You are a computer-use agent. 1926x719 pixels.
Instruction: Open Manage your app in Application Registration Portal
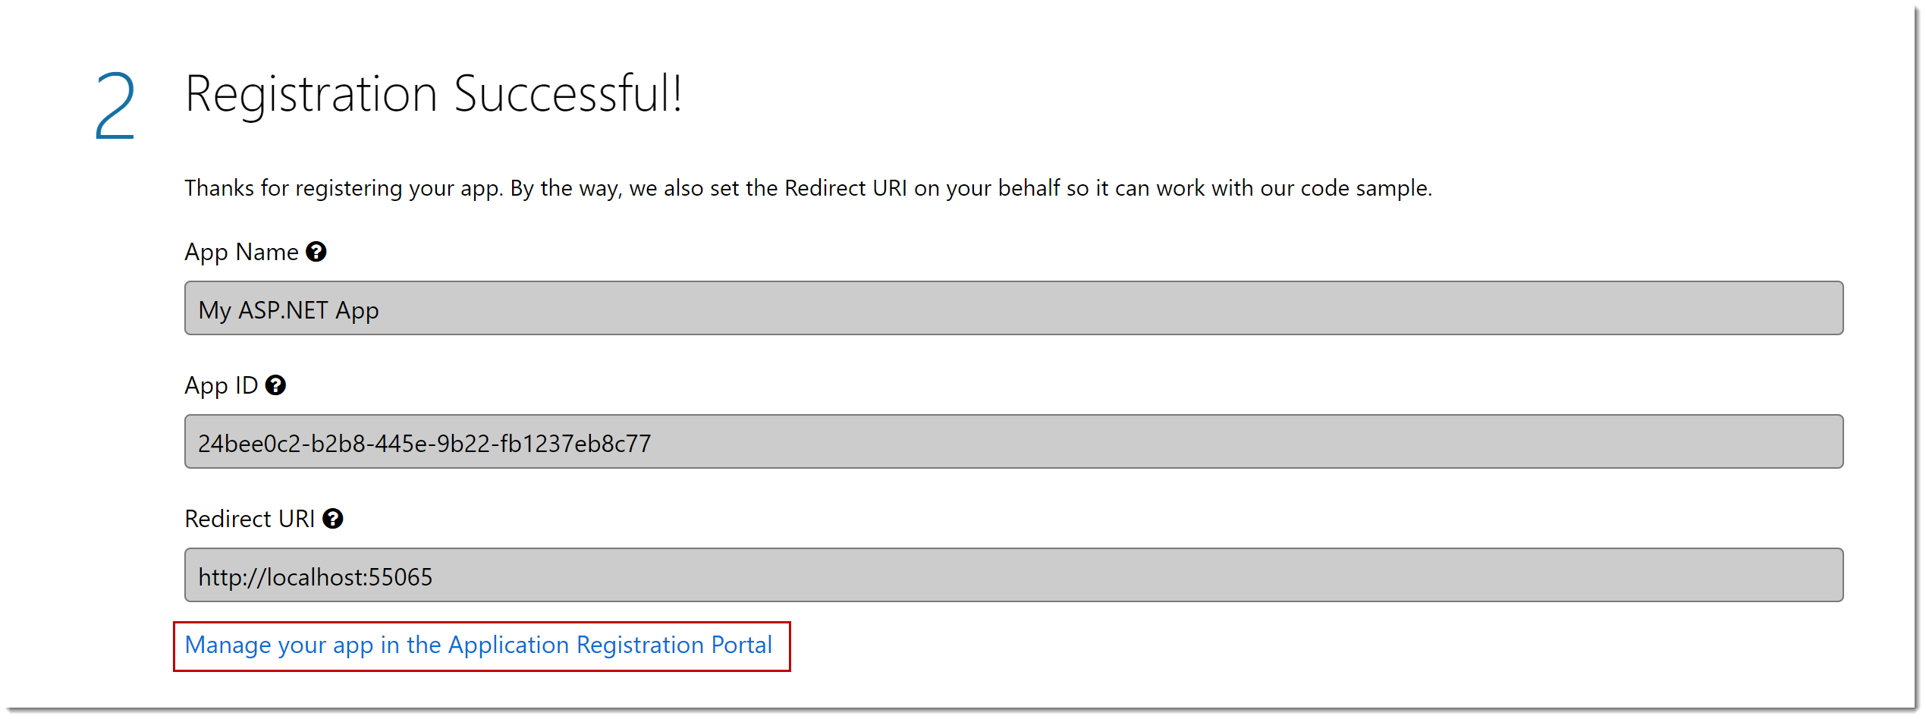click(x=478, y=645)
